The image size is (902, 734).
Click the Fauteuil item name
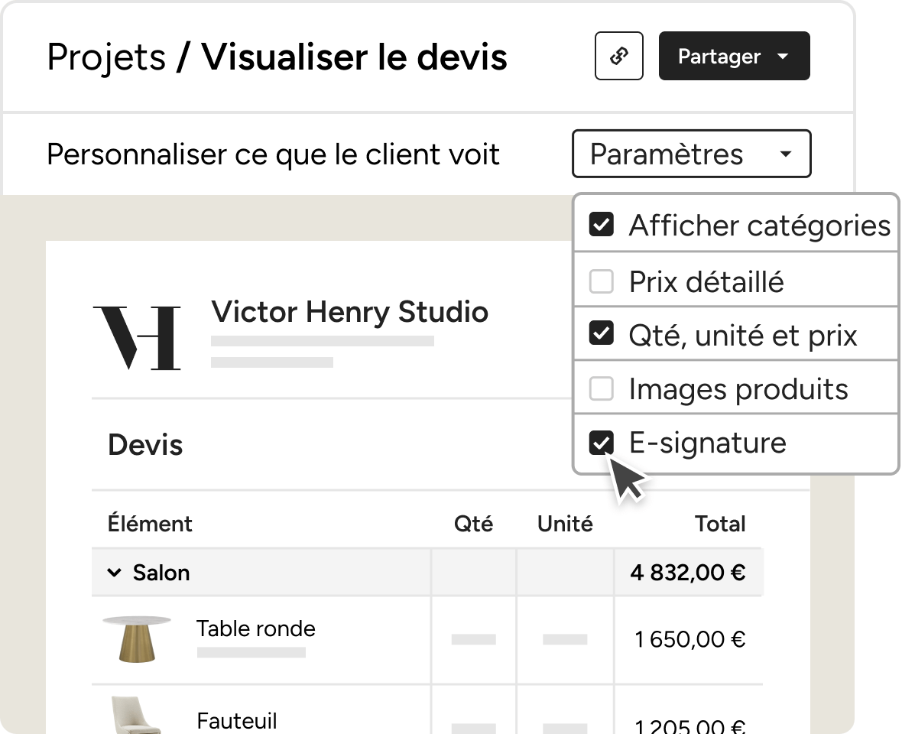point(236,720)
